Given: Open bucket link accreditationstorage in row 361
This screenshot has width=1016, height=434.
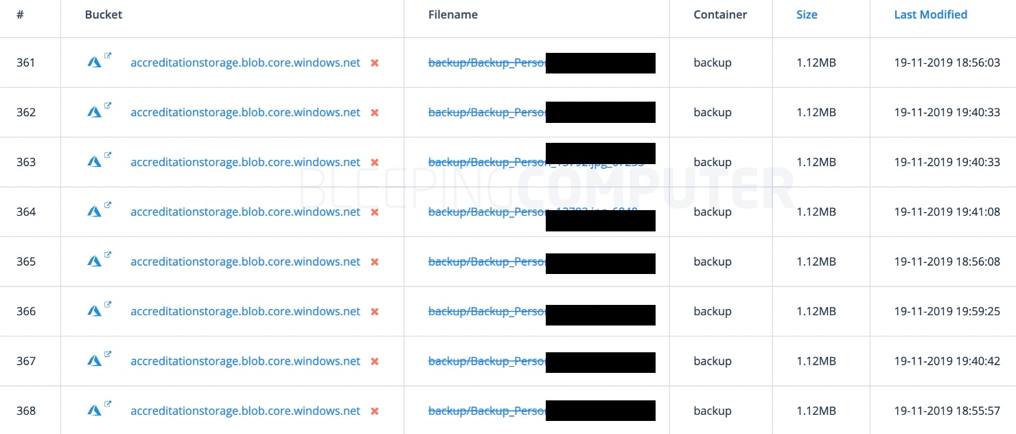Looking at the screenshot, I should click(x=245, y=62).
